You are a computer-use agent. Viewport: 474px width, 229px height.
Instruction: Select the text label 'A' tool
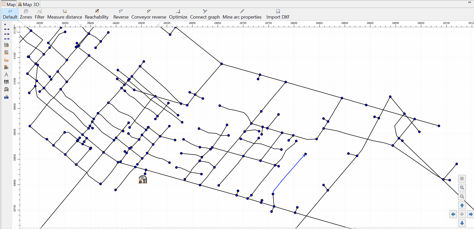point(6,74)
